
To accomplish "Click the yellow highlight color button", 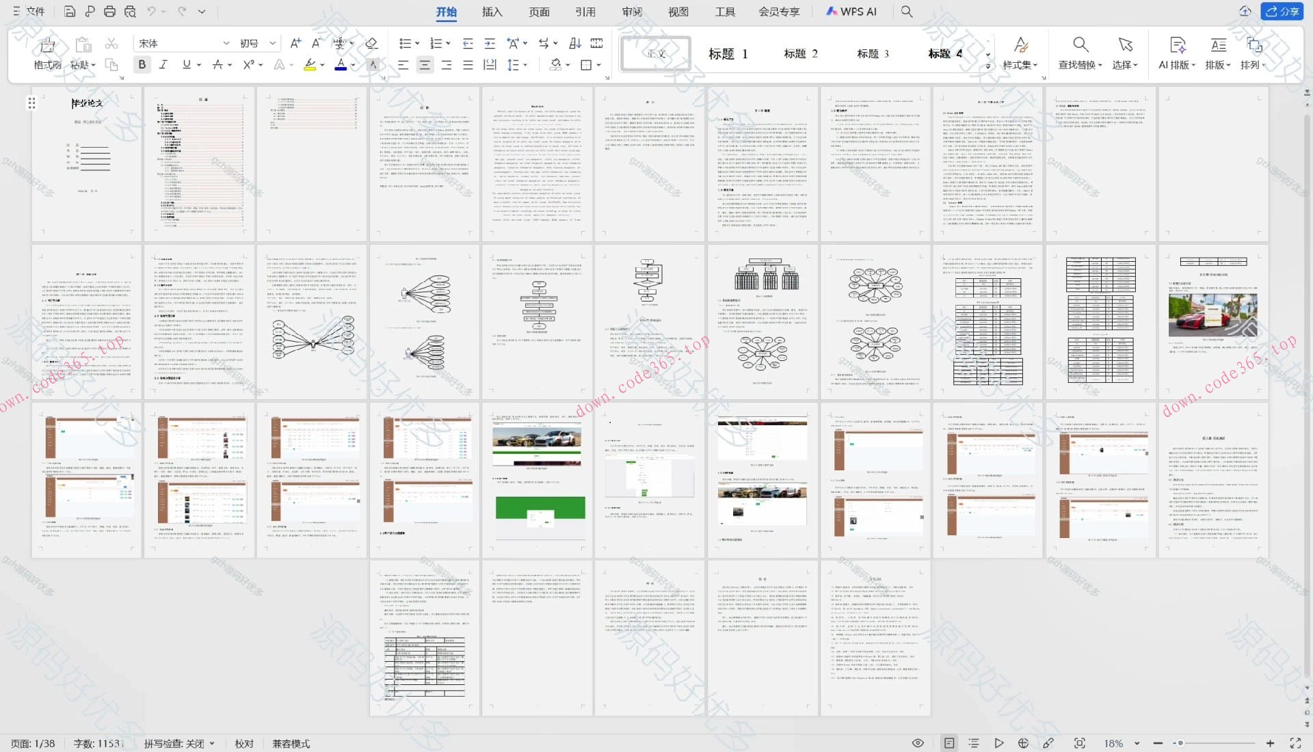I will (310, 64).
